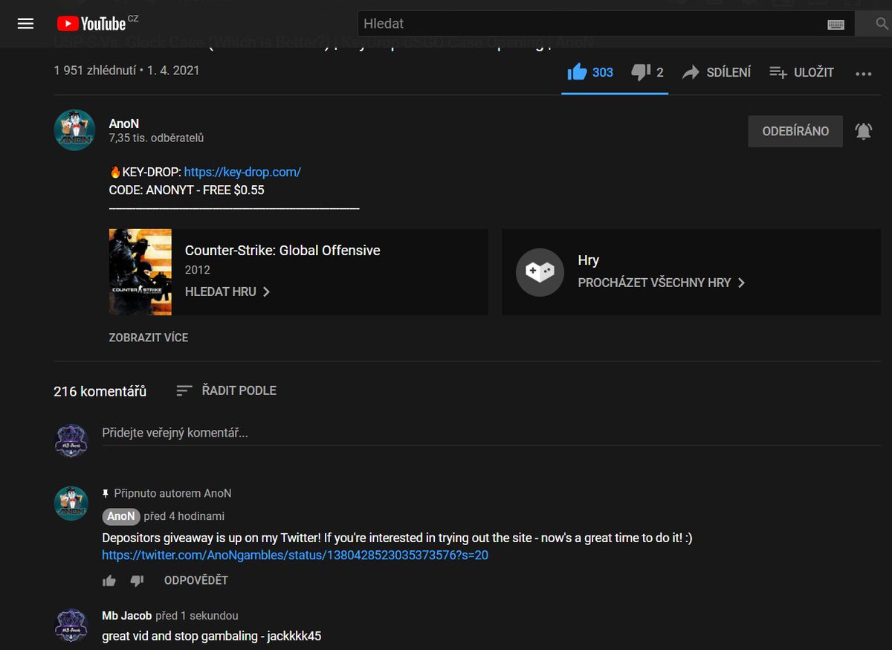892x650 pixels.
Task: Like the pinned AnoN comment
Action: (109, 580)
